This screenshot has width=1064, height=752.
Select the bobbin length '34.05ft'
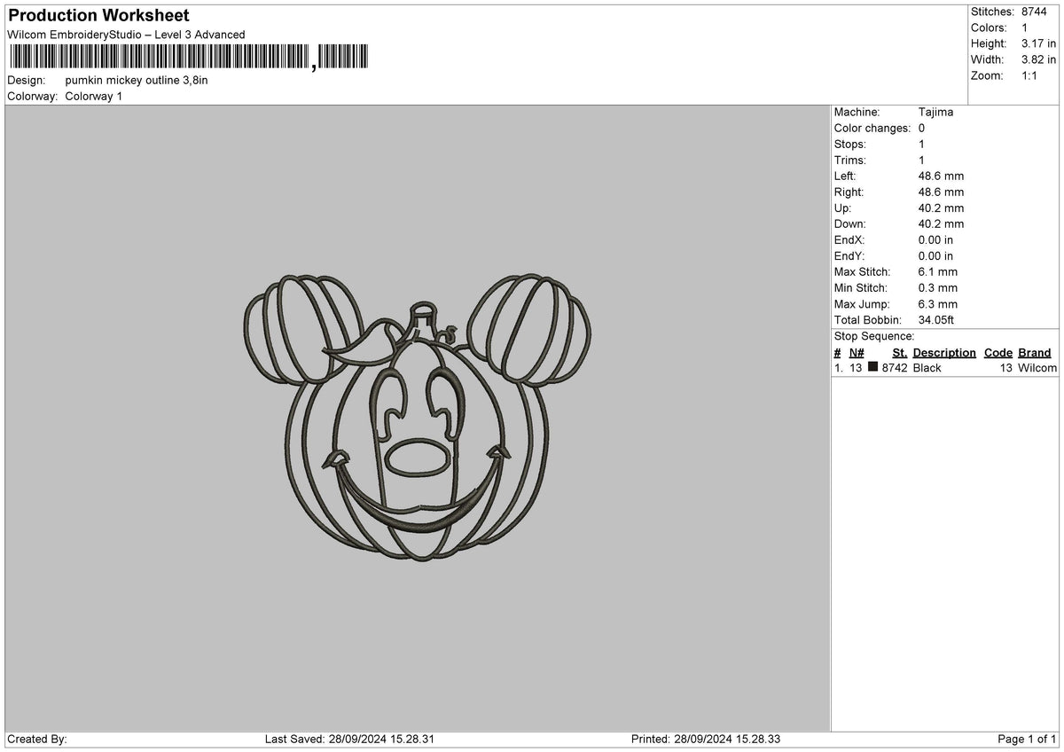click(x=936, y=319)
